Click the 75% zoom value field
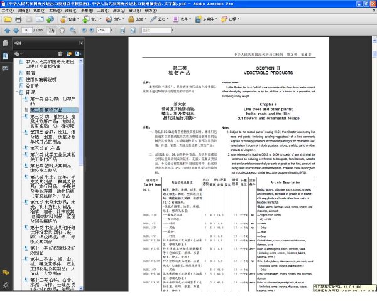The height and width of the screenshot is (301, 377). point(103,30)
